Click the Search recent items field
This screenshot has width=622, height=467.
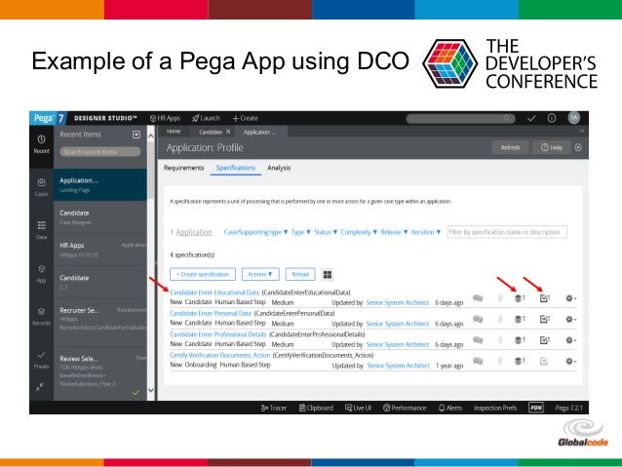[100, 151]
